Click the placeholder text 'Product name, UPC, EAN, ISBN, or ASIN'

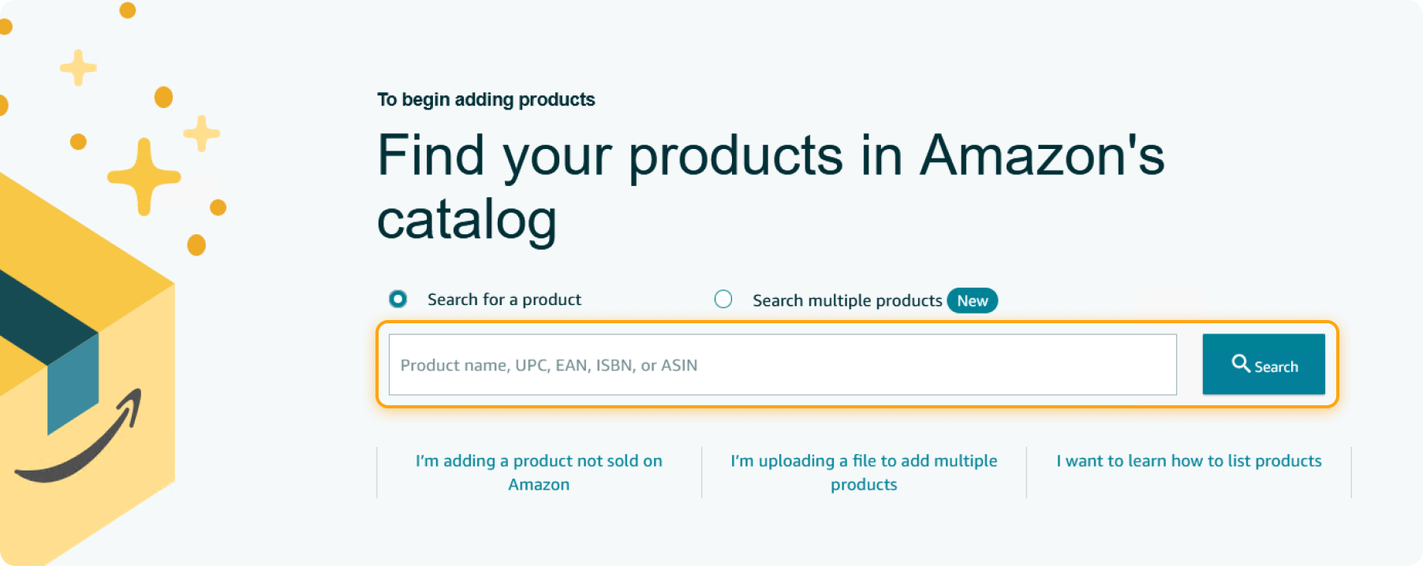pos(548,364)
